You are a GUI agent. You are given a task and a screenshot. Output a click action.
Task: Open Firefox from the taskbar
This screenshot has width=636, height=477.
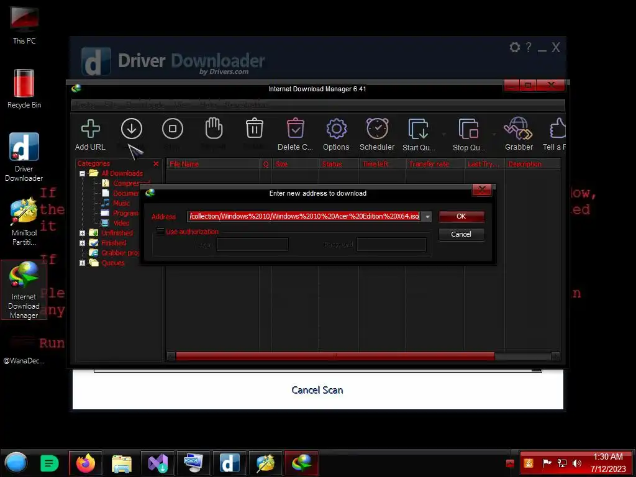pyautogui.click(x=86, y=463)
